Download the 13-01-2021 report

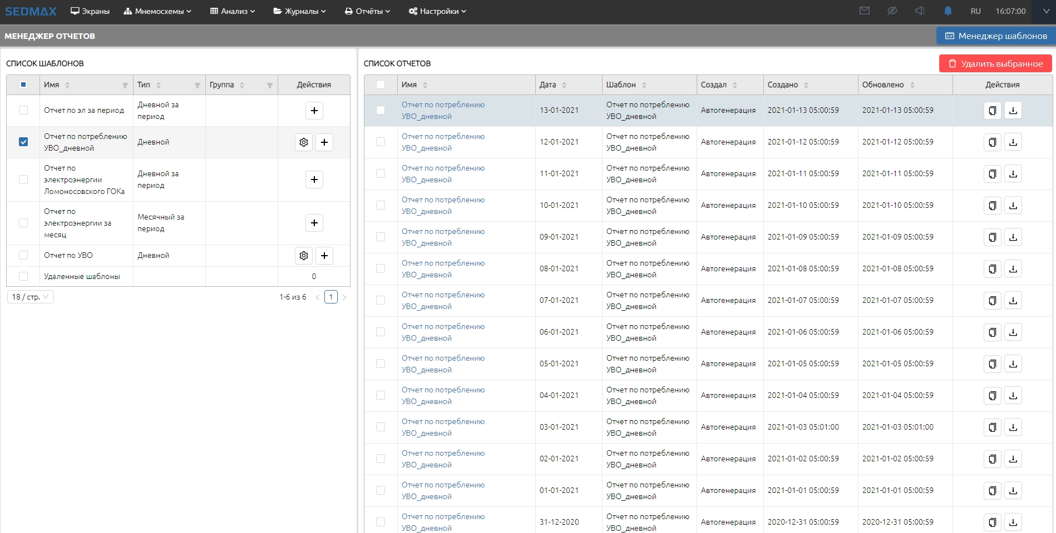1013,111
